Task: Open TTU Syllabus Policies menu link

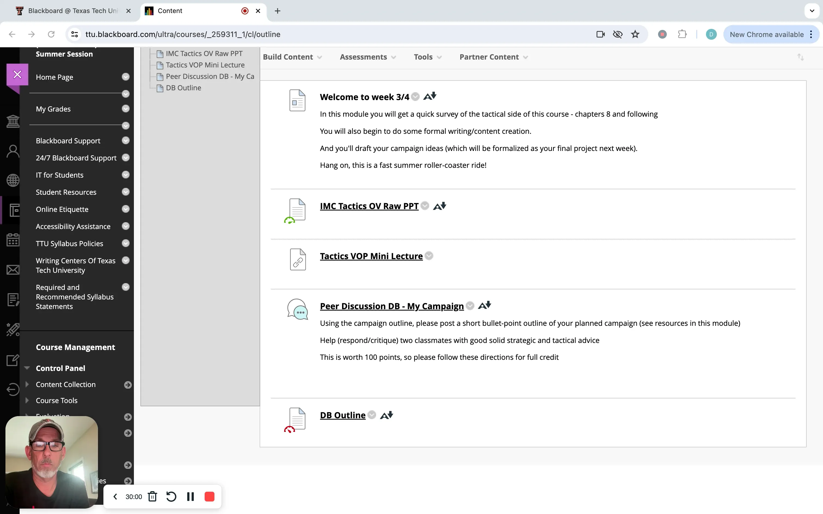Action: [69, 243]
